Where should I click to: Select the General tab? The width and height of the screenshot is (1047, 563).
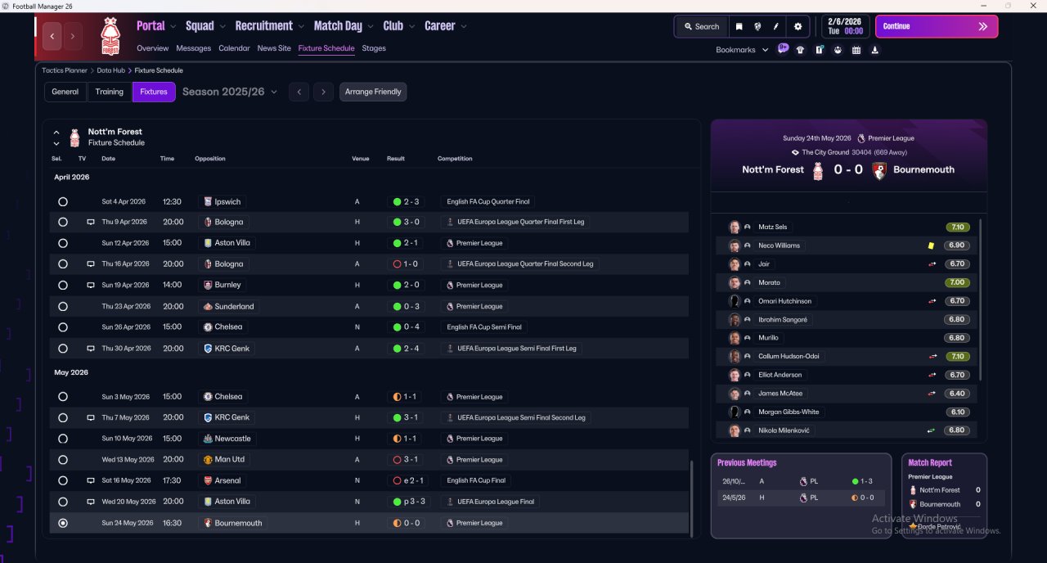point(65,92)
